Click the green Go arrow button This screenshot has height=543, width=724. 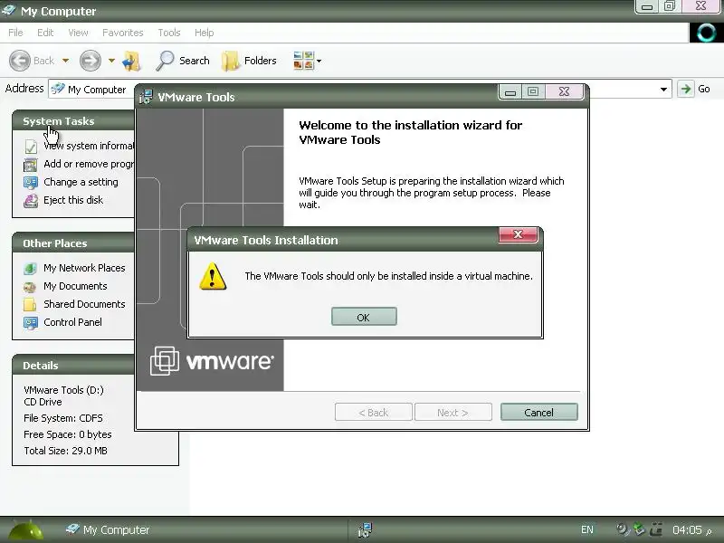pyautogui.click(x=686, y=89)
